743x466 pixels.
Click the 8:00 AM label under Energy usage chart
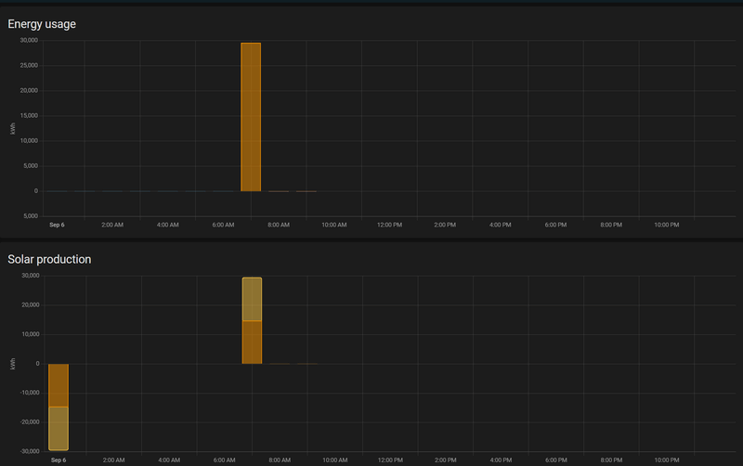point(279,225)
